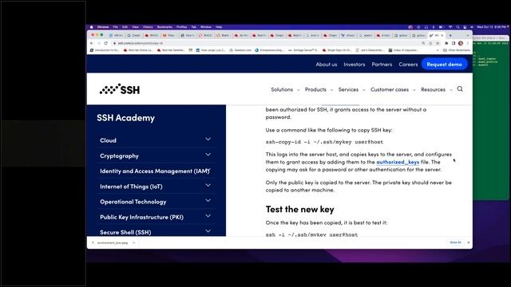The image size is (511, 287).
Task: Open the Customer cases dropdown
Action: point(393,89)
